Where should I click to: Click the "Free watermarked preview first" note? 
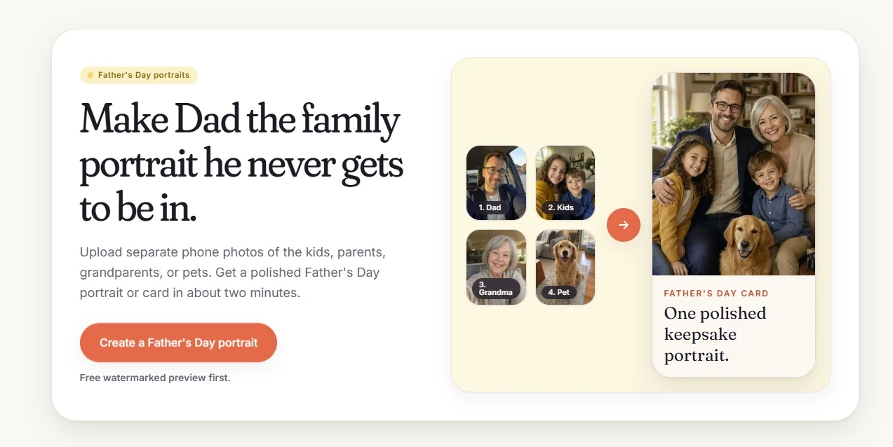pos(155,378)
